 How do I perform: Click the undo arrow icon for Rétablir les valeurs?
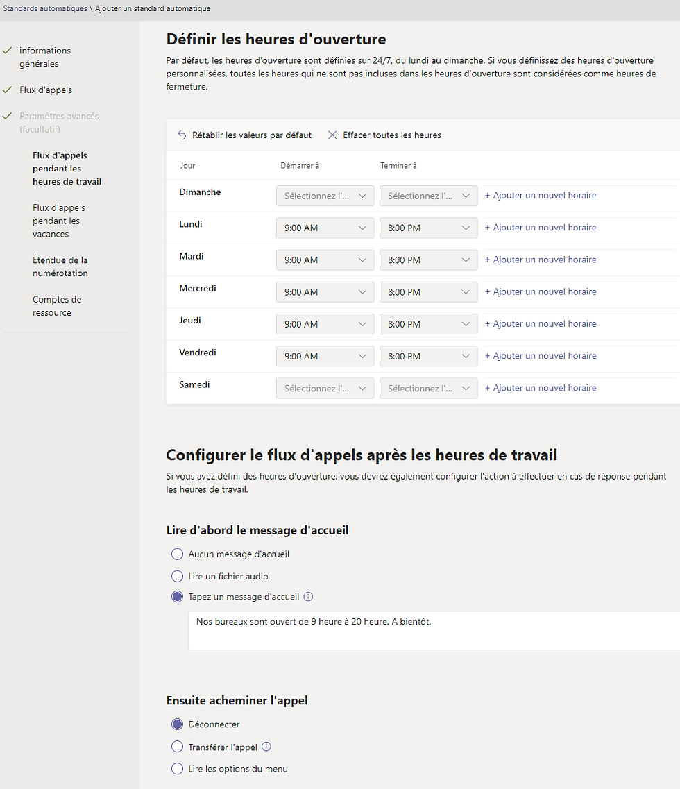coord(182,135)
